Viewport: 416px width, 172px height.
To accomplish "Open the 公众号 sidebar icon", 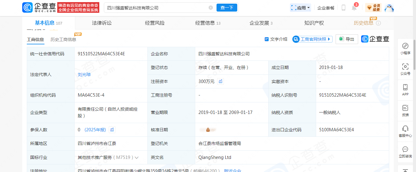I will [405, 69].
